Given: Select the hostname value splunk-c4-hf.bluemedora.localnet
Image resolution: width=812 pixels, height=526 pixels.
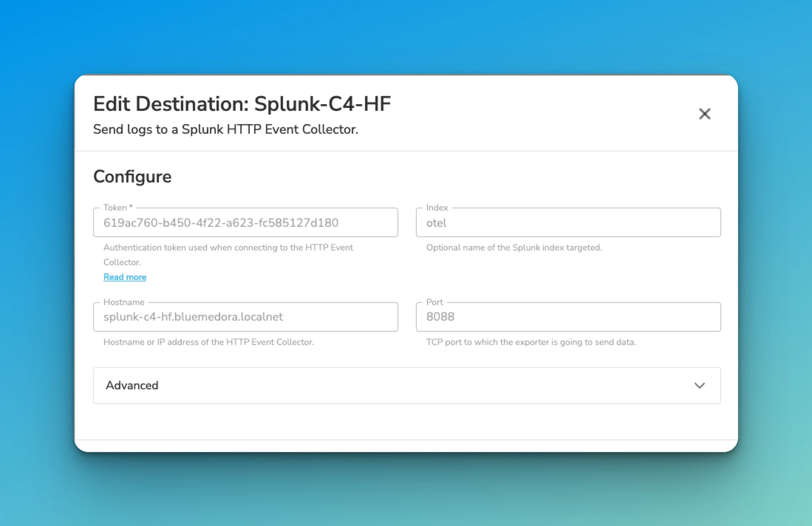Looking at the screenshot, I should coord(193,317).
